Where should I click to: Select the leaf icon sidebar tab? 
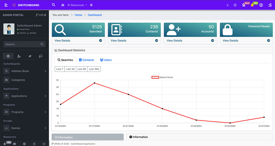[x=30, y=56]
